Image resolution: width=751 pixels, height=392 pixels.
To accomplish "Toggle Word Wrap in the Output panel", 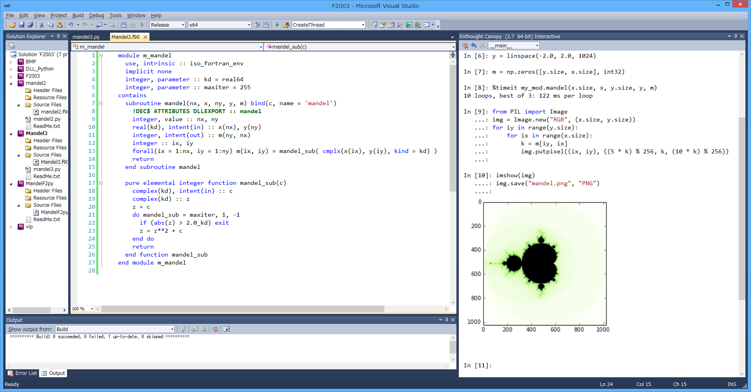I will coord(226,329).
